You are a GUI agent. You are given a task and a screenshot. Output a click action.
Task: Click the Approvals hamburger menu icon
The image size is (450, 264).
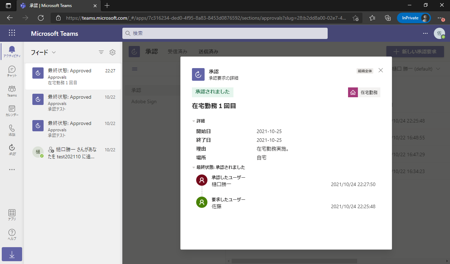135,69
